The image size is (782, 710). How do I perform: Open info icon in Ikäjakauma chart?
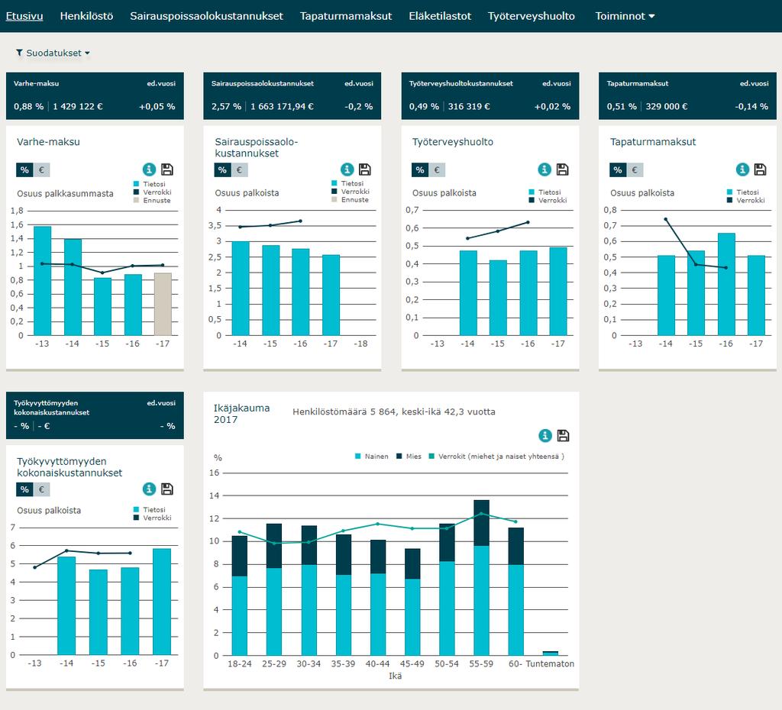(545, 436)
